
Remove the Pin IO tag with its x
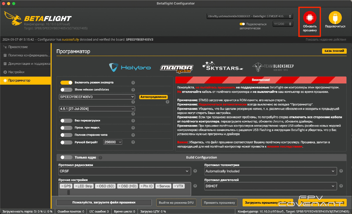(x=142, y=186)
